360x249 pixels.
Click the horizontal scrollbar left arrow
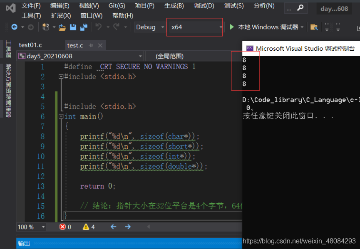[148, 227]
